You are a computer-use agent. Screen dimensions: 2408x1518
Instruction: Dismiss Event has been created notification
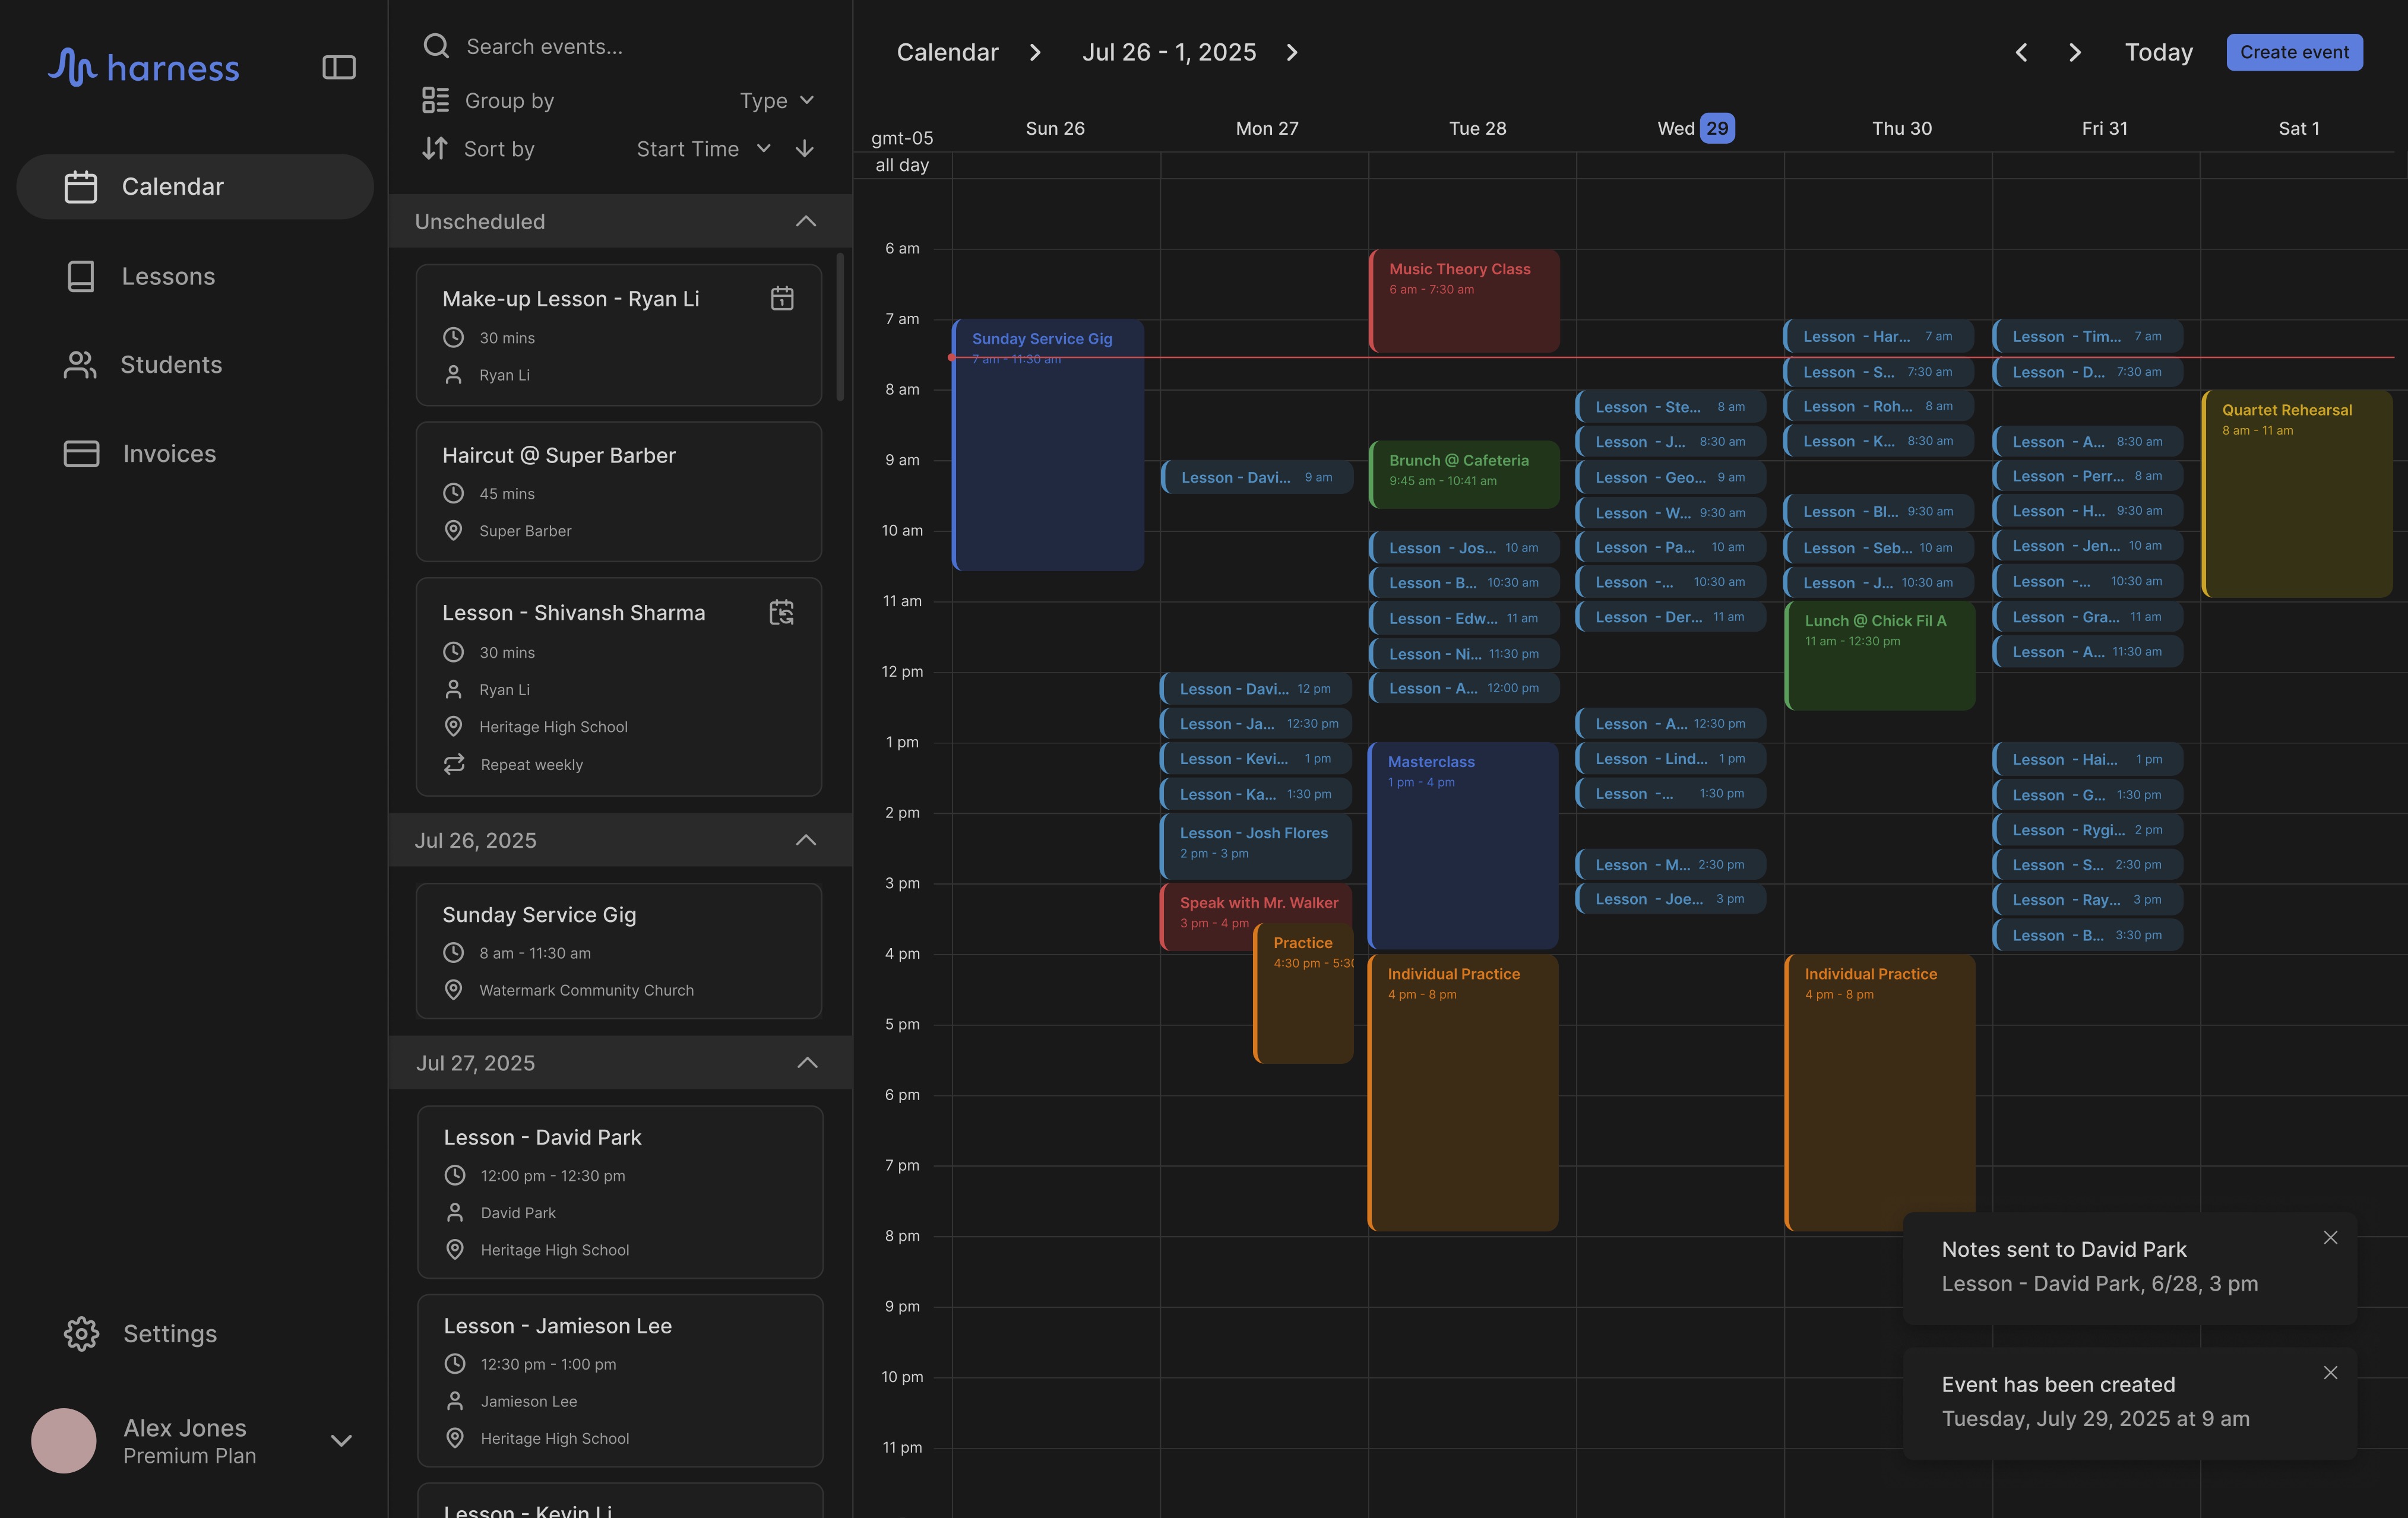coord(2330,1372)
